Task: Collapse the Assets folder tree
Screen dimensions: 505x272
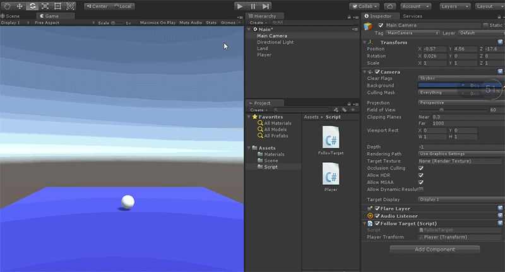Action: [249, 148]
